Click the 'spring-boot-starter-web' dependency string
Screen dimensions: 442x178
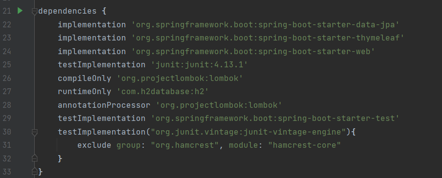click(x=253, y=52)
